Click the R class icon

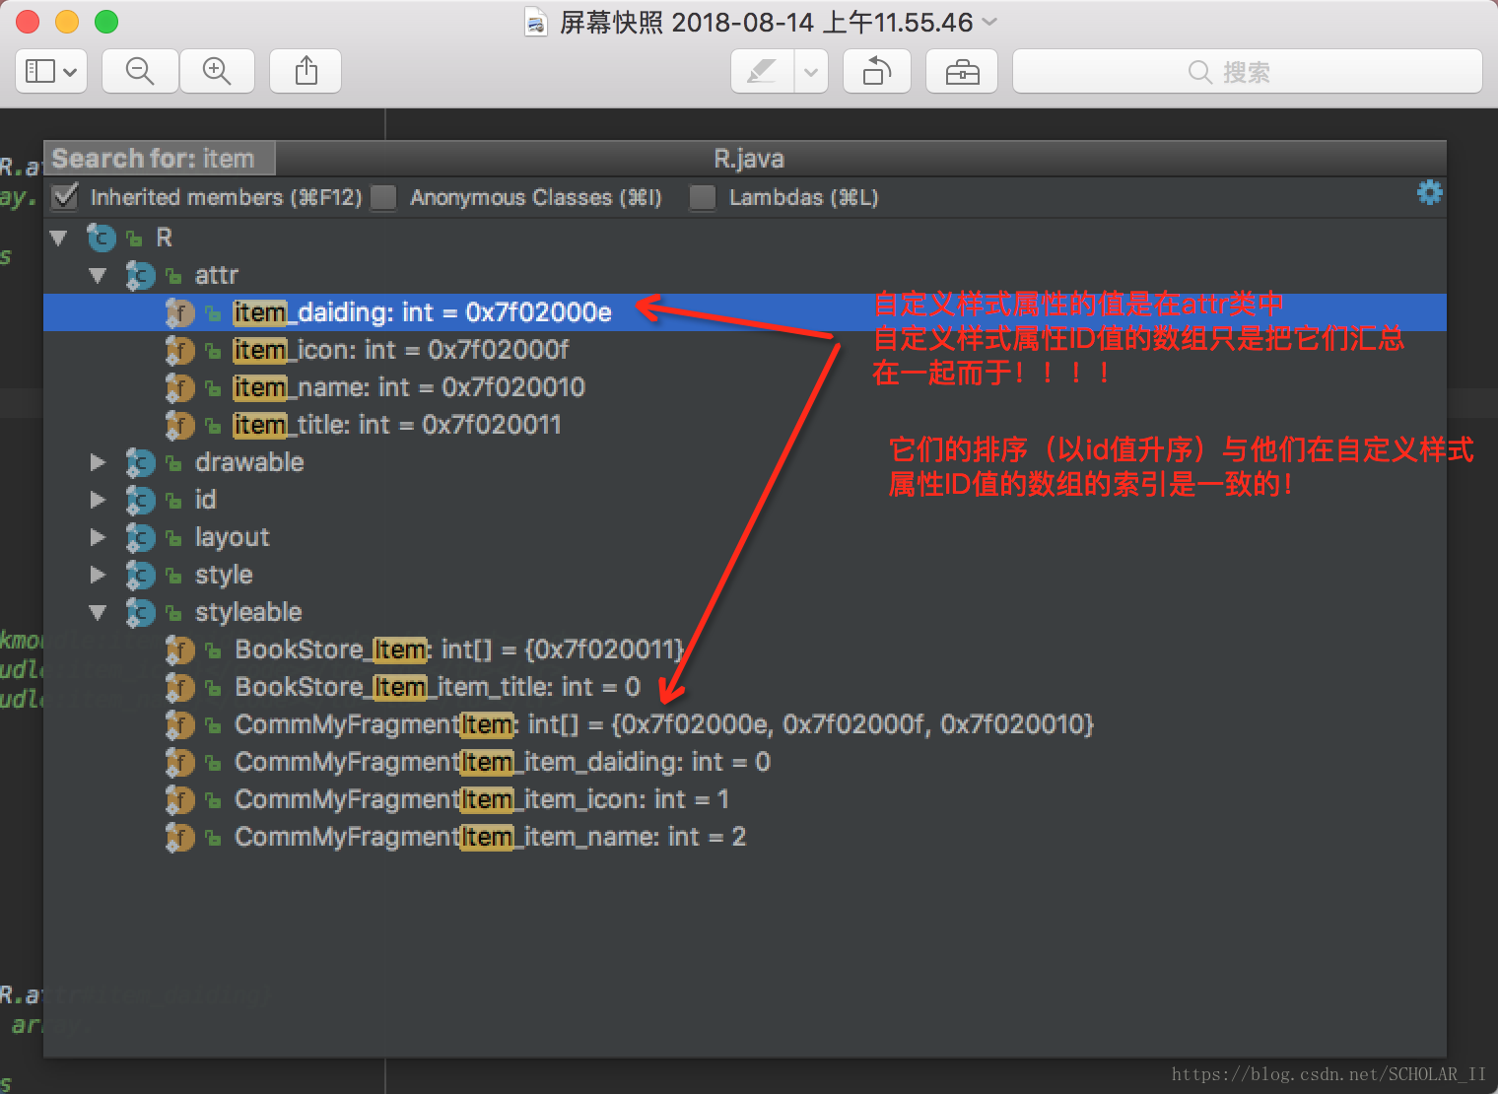click(102, 238)
